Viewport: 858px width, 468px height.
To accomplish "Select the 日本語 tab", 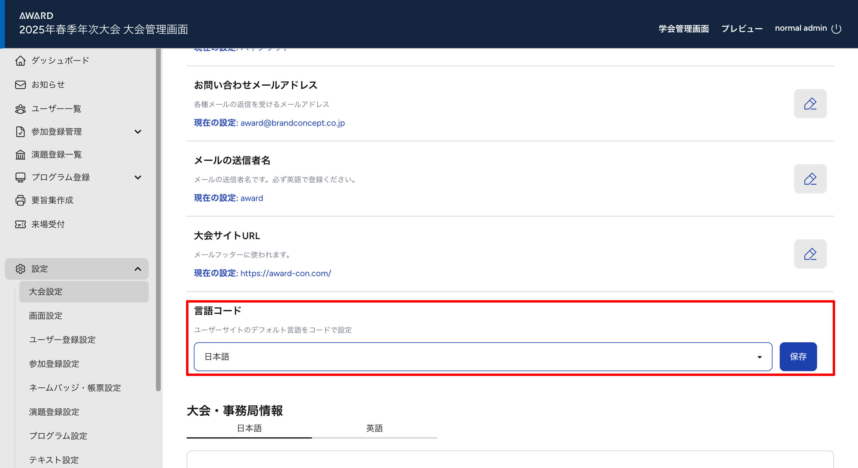I will [x=249, y=428].
